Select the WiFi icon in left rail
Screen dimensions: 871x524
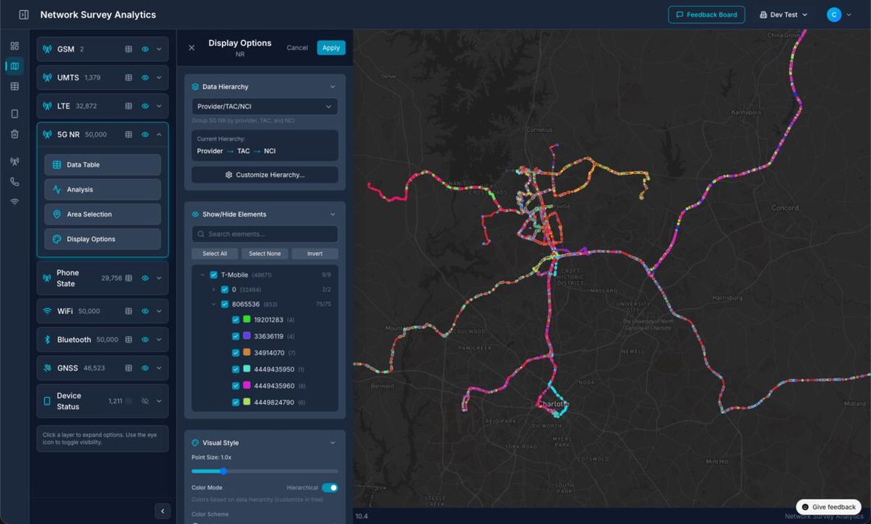click(x=15, y=201)
